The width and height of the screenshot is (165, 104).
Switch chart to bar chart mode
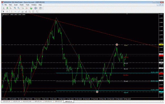point(4,8)
